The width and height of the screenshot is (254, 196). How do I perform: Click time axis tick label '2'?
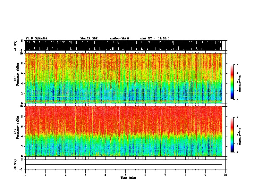(x=65, y=175)
